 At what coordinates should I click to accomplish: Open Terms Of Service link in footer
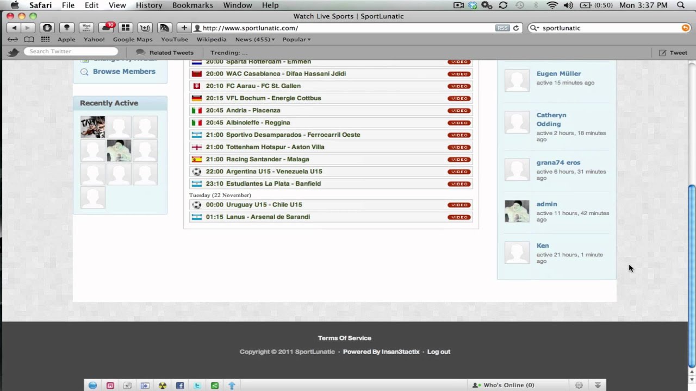(x=344, y=338)
